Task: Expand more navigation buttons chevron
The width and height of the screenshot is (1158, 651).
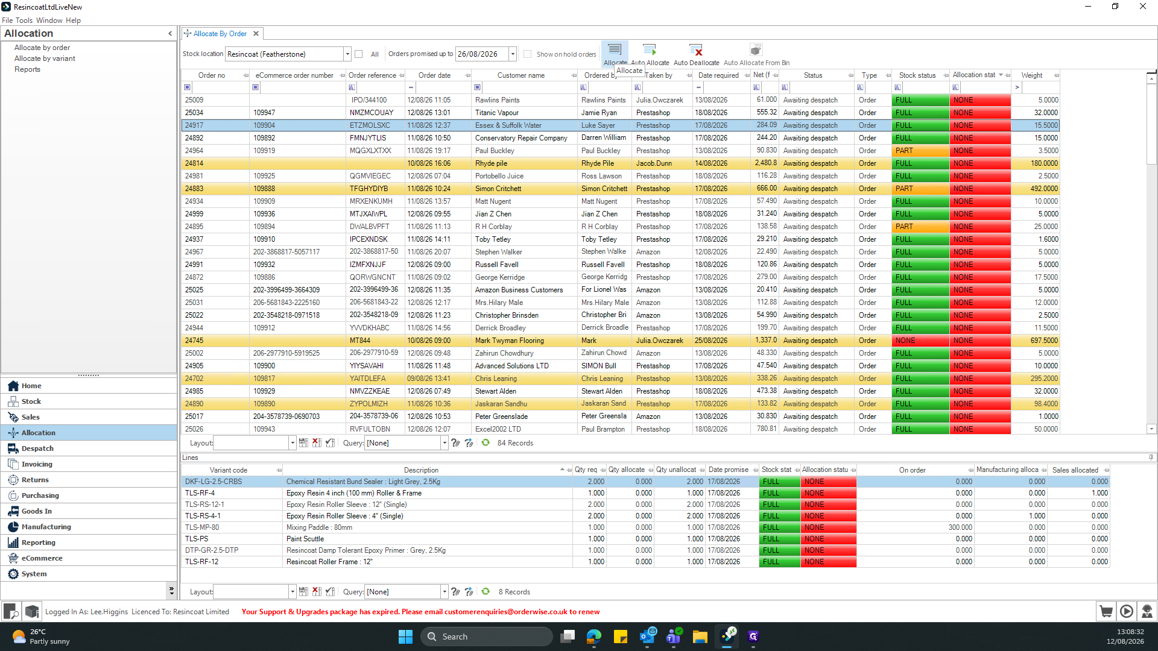Action: tap(171, 591)
